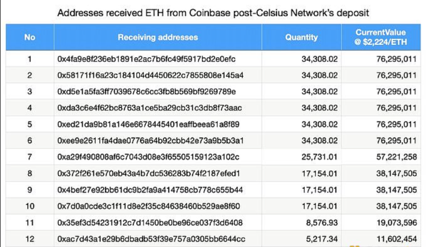Click the quantity cell 25,731.01

pos(319,157)
